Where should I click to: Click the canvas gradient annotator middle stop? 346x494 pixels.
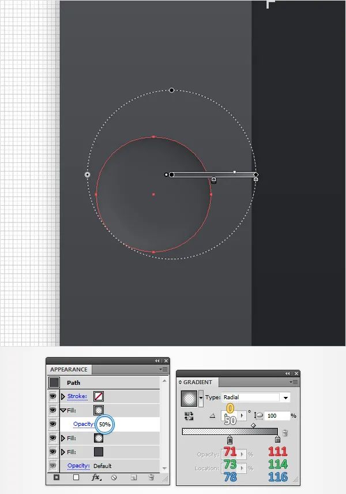pyautogui.click(x=213, y=180)
